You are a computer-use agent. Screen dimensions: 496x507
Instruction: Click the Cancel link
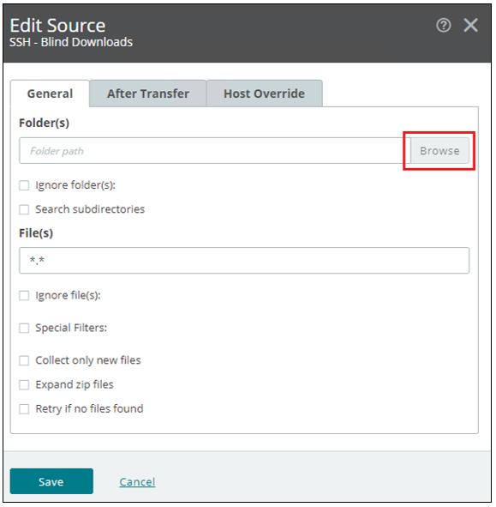[x=137, y=482]
